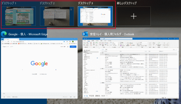Select the Google tab in Edge window
Screen dimensions: 181x104
(x=11, y=39)
